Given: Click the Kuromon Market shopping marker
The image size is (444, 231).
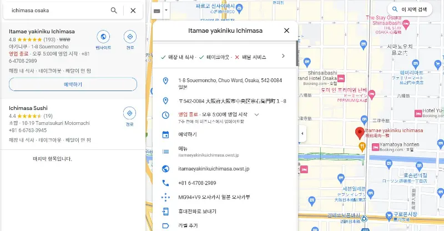Looking at the screenshot, I should click(x=389, y=217).
